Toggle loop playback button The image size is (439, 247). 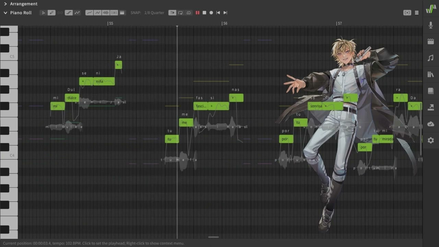180,13
